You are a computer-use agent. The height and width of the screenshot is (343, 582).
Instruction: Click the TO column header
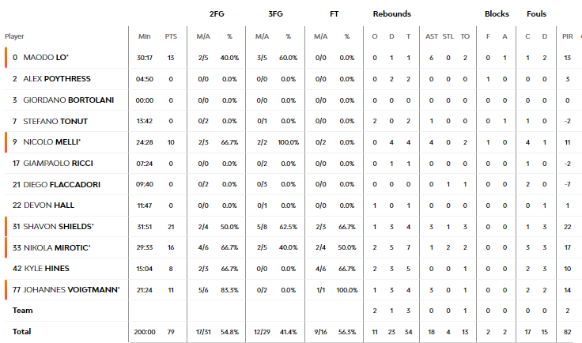(x=465, y=36)
